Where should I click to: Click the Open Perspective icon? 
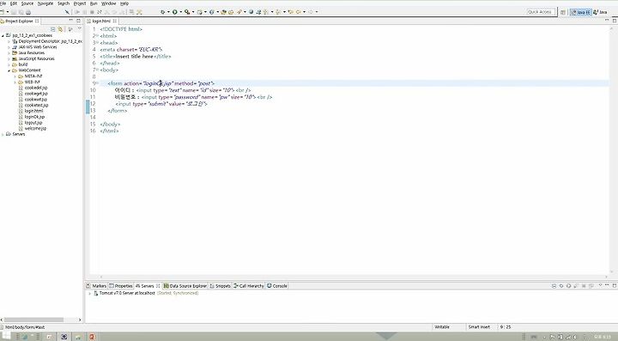point(563,12)
